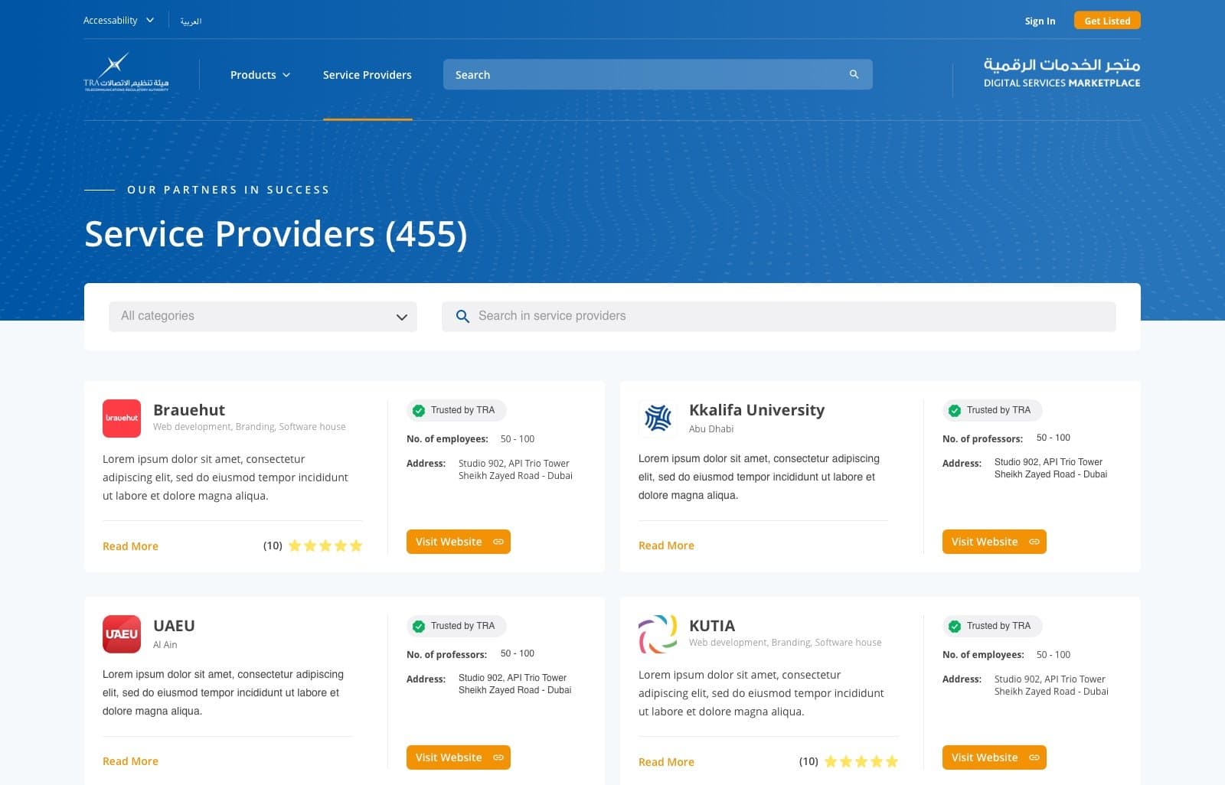The height and width of the screenshot is (785, 1225).
Task: Focus the top Search field
Action: (658, 74)
